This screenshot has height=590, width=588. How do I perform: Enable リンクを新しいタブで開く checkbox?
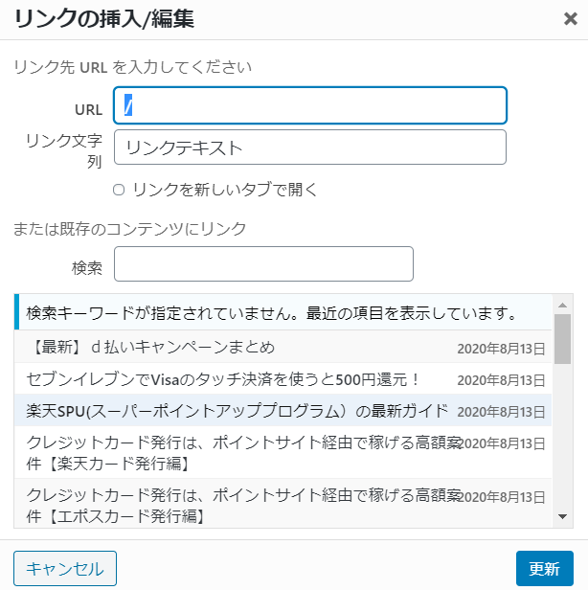tap(119, 190)
